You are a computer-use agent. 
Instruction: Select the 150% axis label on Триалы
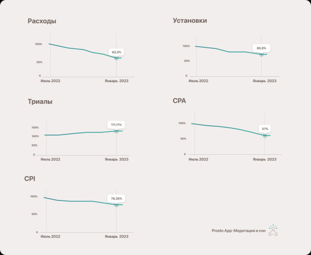(35, 127)
